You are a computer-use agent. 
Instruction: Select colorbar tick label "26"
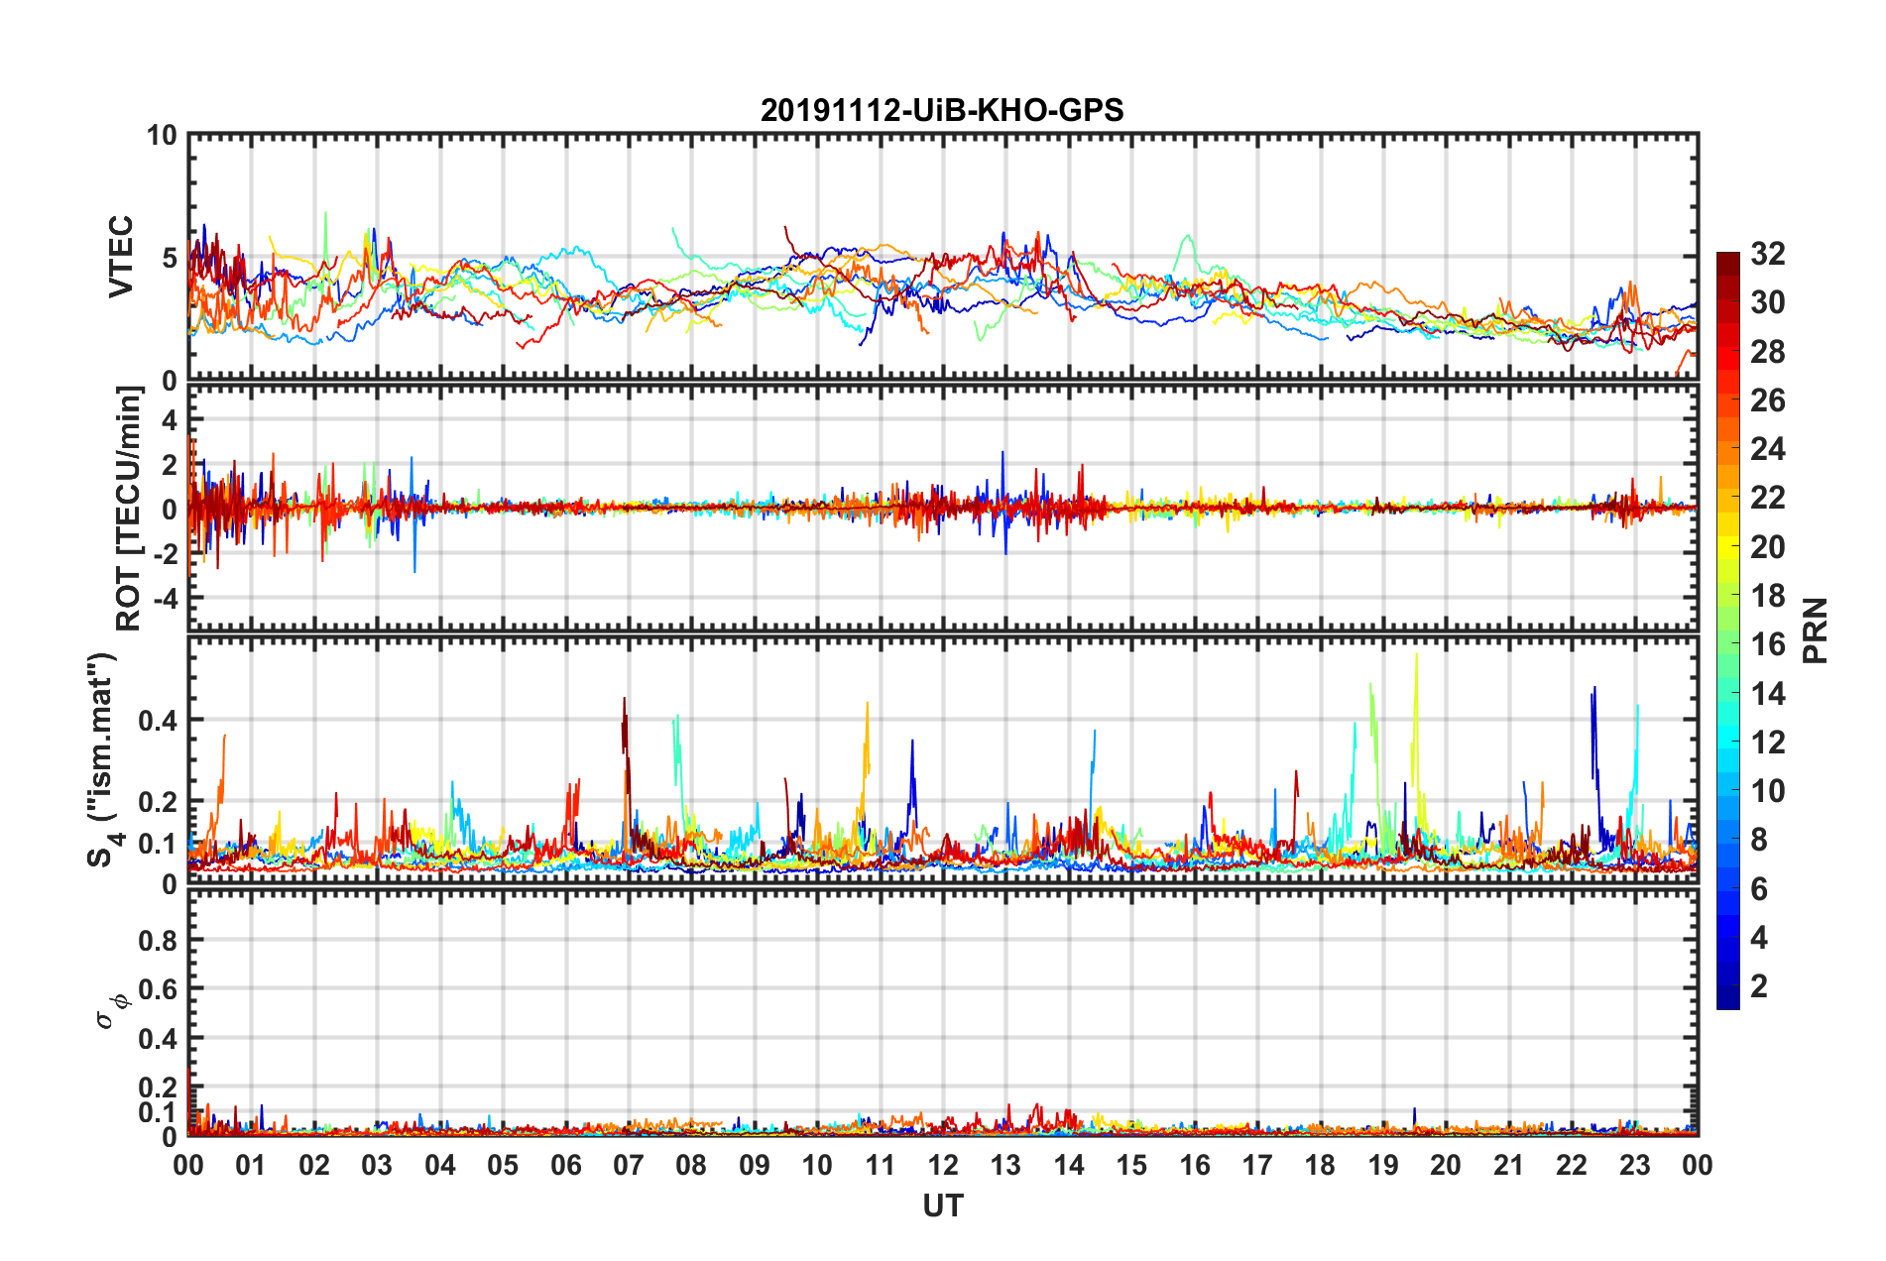click(1767, 401)
